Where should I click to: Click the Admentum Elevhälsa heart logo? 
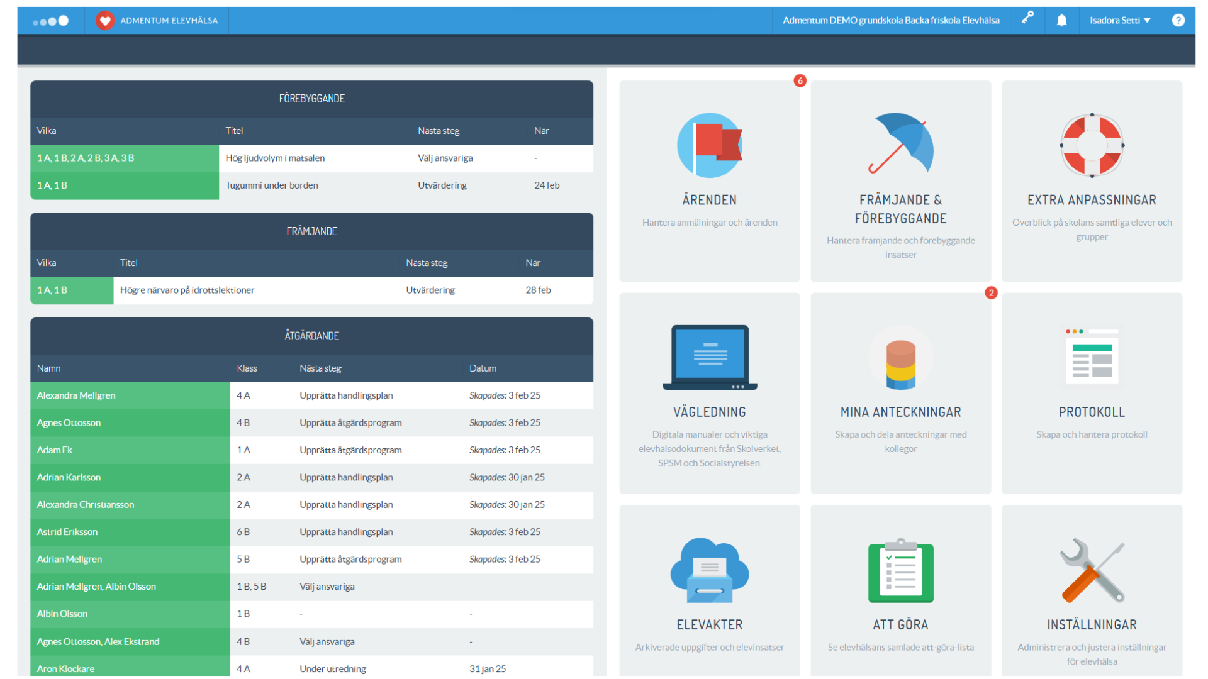click(105, 20)
